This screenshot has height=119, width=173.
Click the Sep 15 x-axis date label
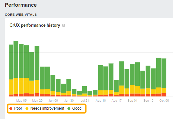pyautogui.click(x=148, y=101)
